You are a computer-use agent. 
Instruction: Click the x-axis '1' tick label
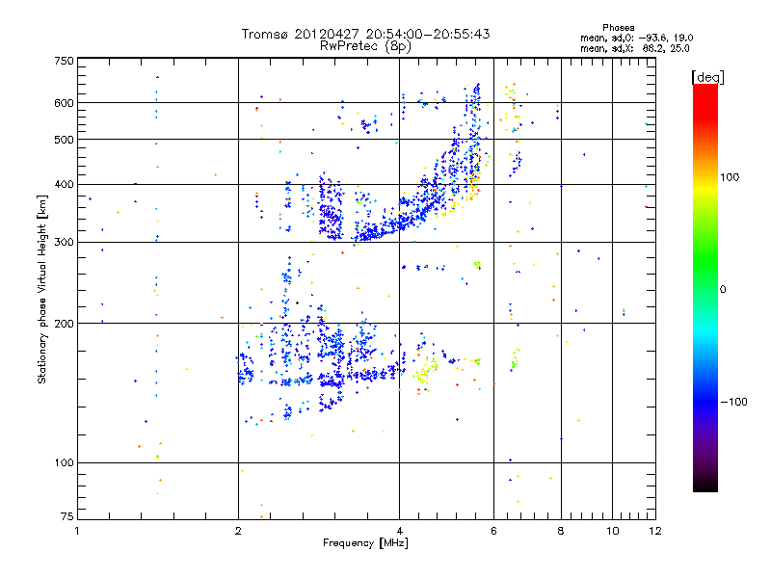click(77, 531)
